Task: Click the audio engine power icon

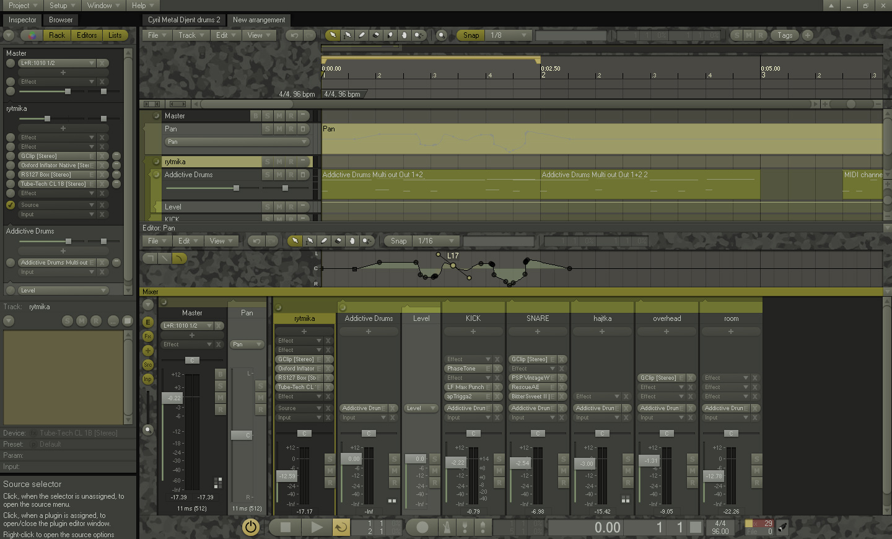Action: pos(250,527)
